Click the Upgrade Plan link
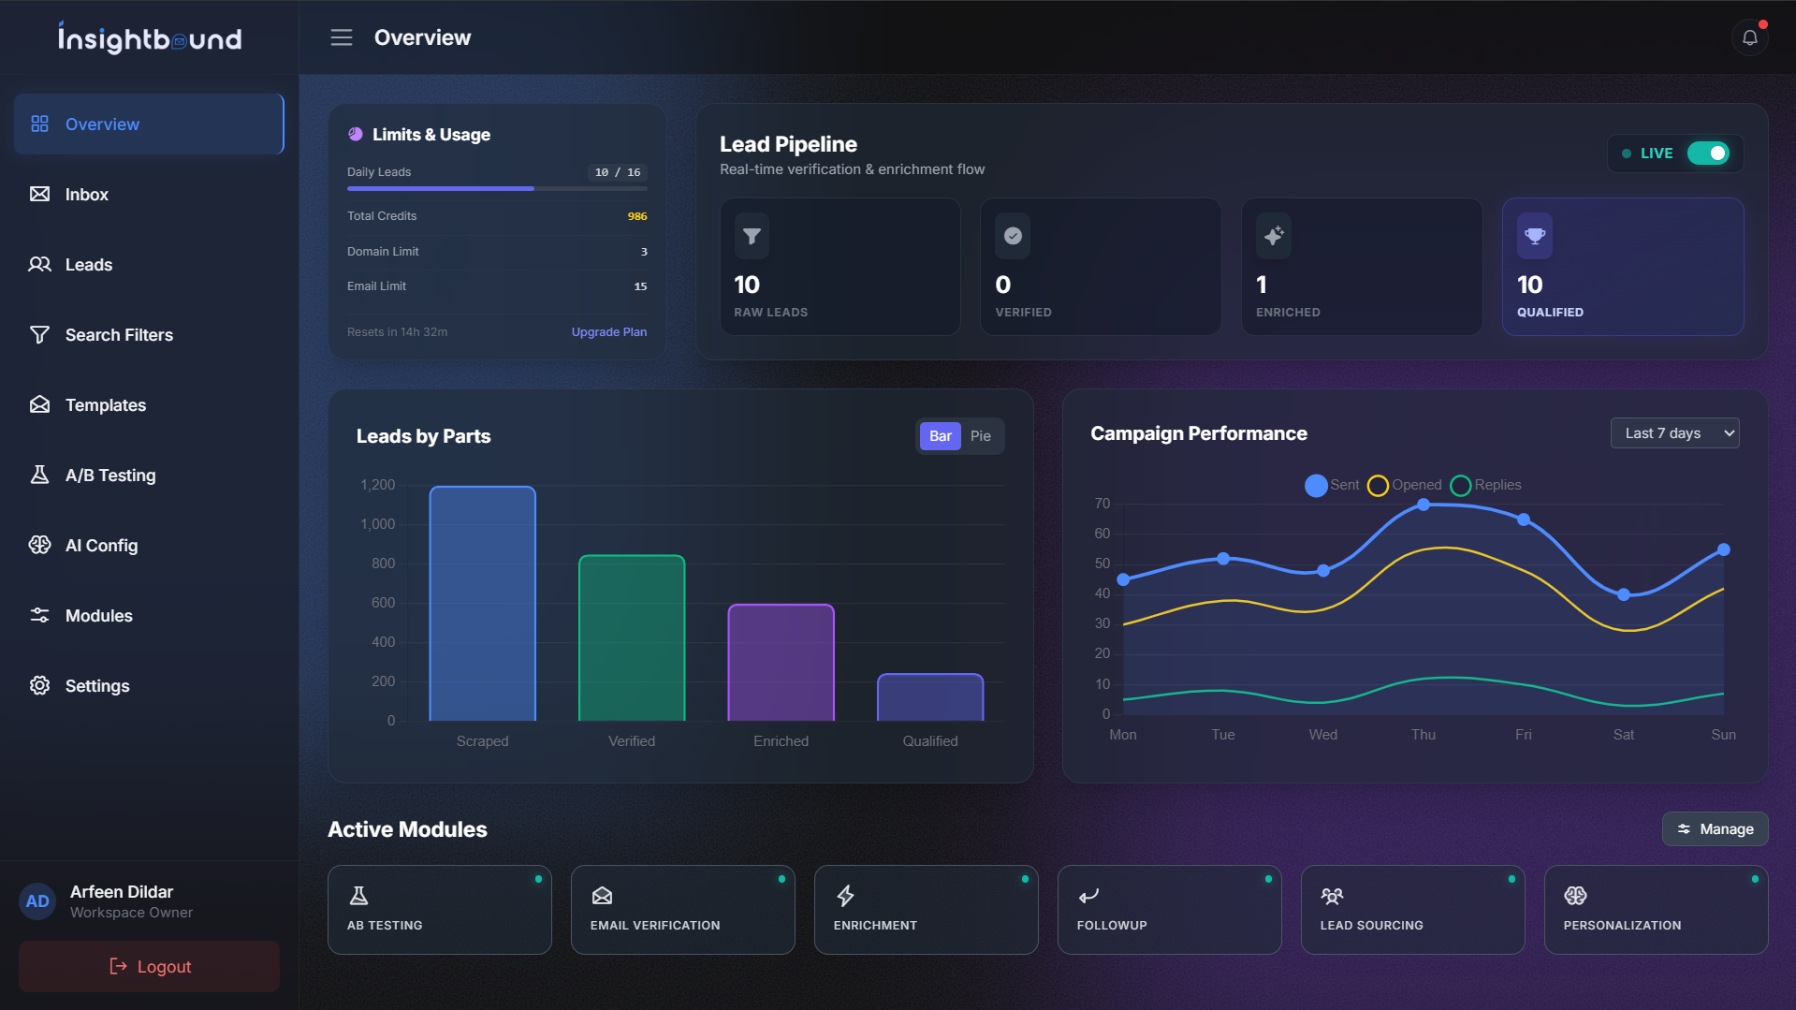 point(608,331)
